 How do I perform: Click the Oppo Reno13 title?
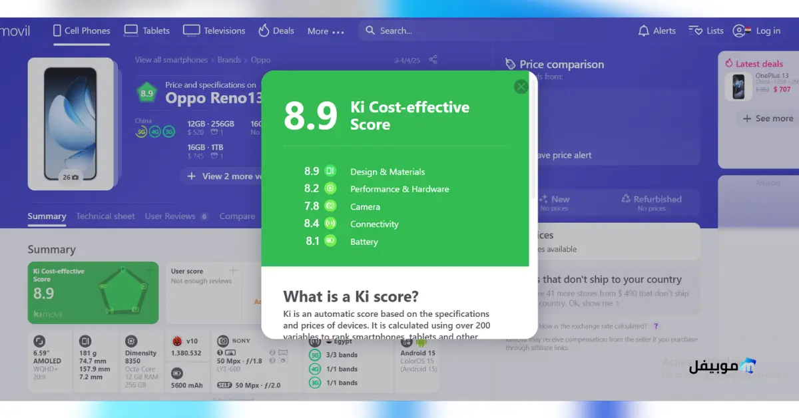pos(214,98)
